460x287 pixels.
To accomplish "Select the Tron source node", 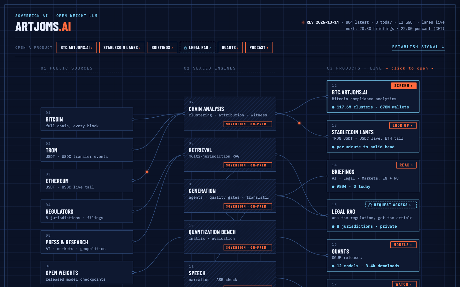I will pyautogui.click(x=87, y=150).
